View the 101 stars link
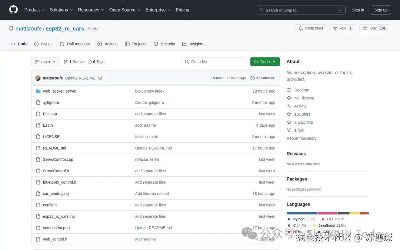400x250 pixels. [299, 114]
